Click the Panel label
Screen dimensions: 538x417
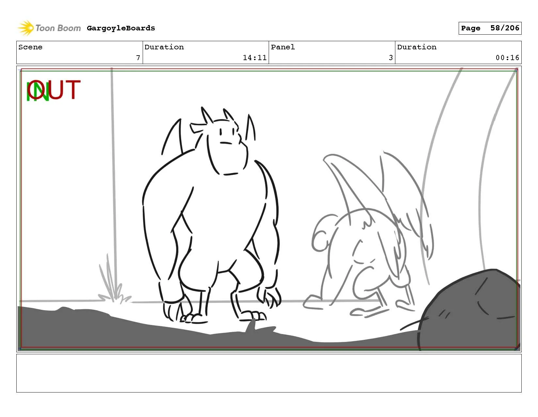283,47
